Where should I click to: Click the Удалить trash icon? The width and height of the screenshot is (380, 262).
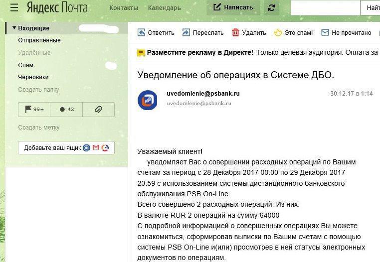pos(235,32)
